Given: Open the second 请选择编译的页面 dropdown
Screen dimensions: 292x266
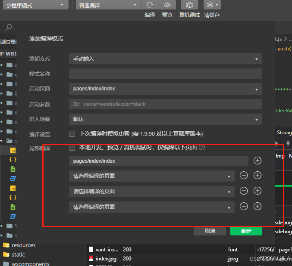Looking at the screenshot, I should tap(151, 192).
